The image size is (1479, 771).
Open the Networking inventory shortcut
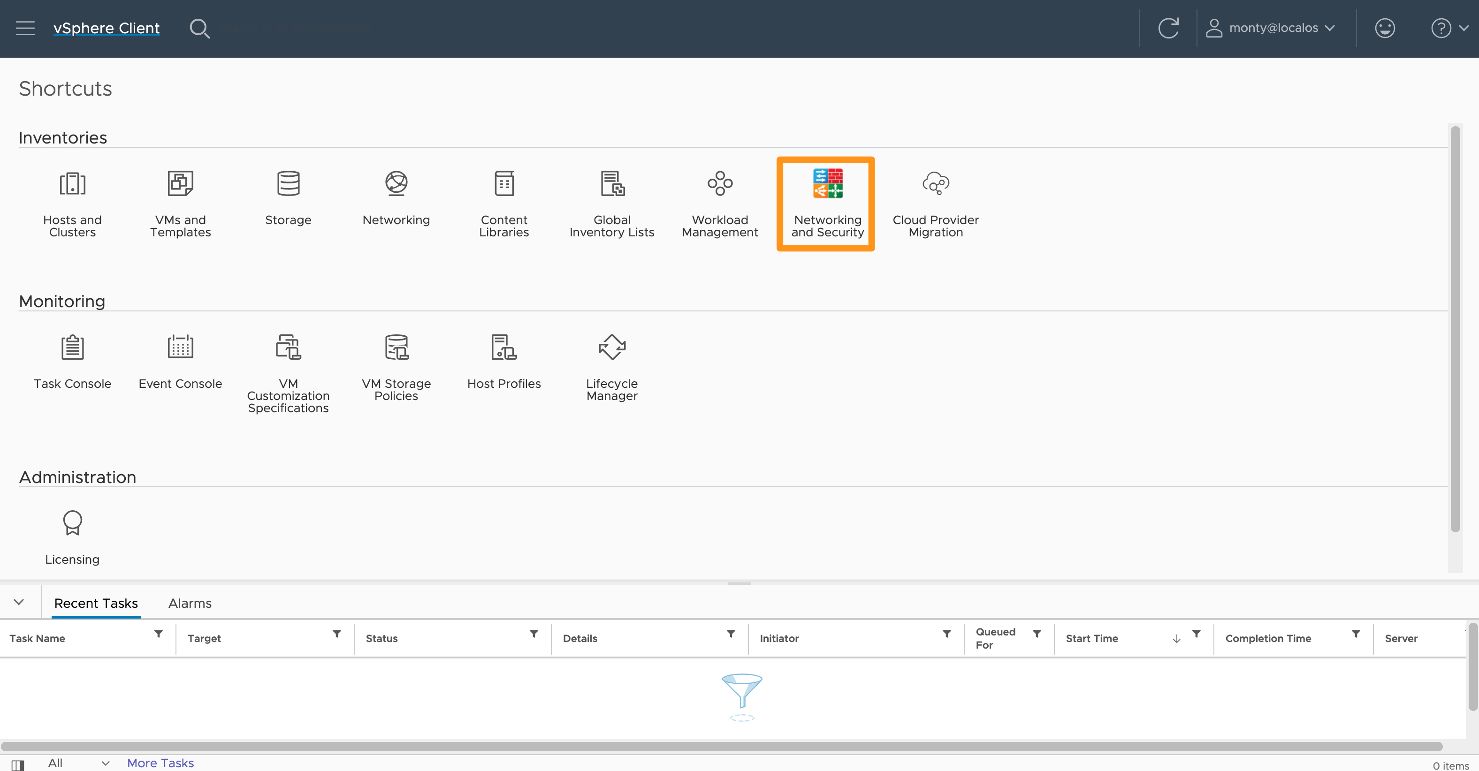point(396,198)
